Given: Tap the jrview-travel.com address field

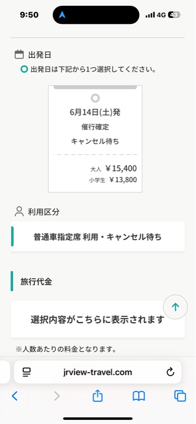Looking at the screenshot, I should coord(97,372).
